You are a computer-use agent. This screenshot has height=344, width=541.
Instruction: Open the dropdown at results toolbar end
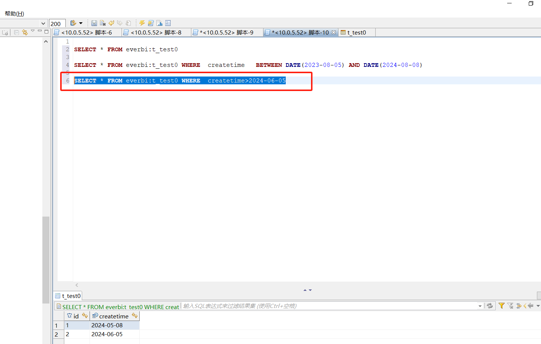(538, 306)
